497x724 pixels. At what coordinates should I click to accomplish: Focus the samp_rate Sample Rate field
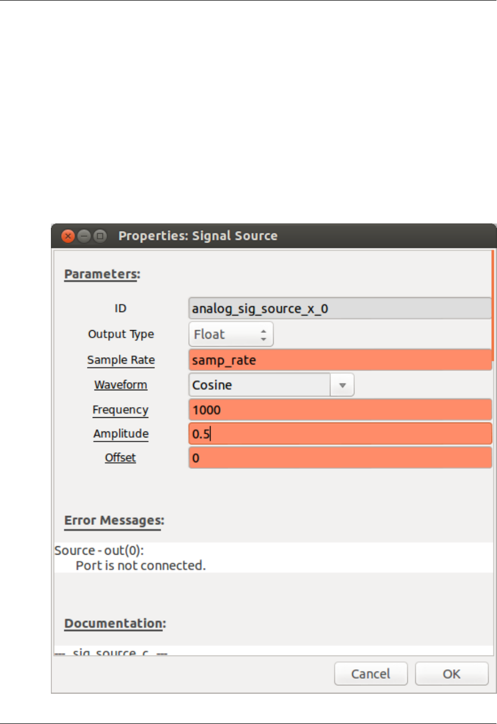click(339, 360)
